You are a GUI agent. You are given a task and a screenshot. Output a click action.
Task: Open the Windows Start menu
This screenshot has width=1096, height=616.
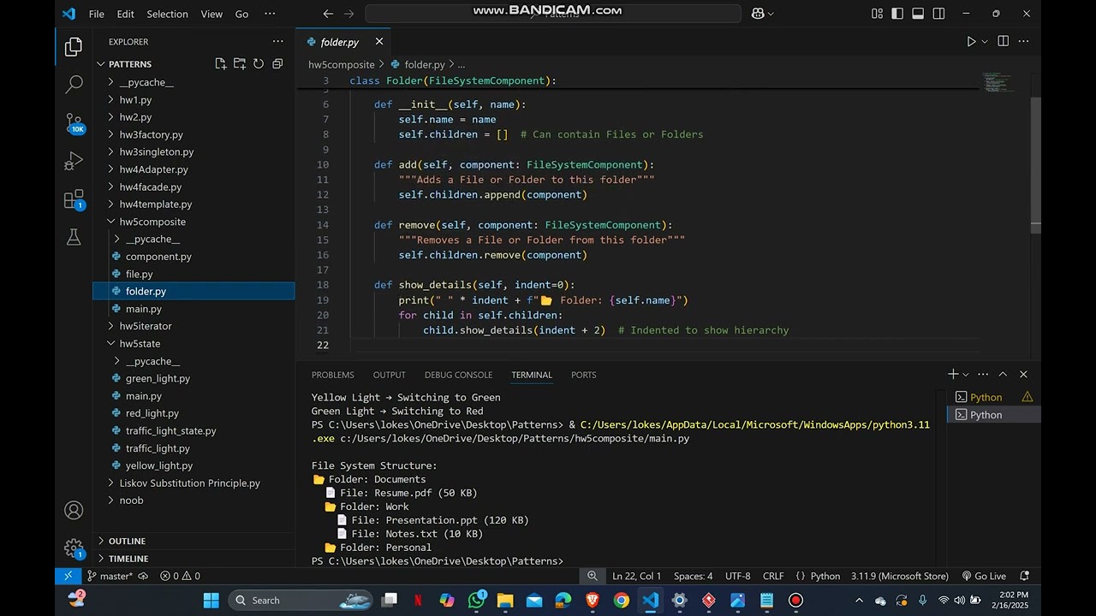pyautogui.click(x=211, y=601)
